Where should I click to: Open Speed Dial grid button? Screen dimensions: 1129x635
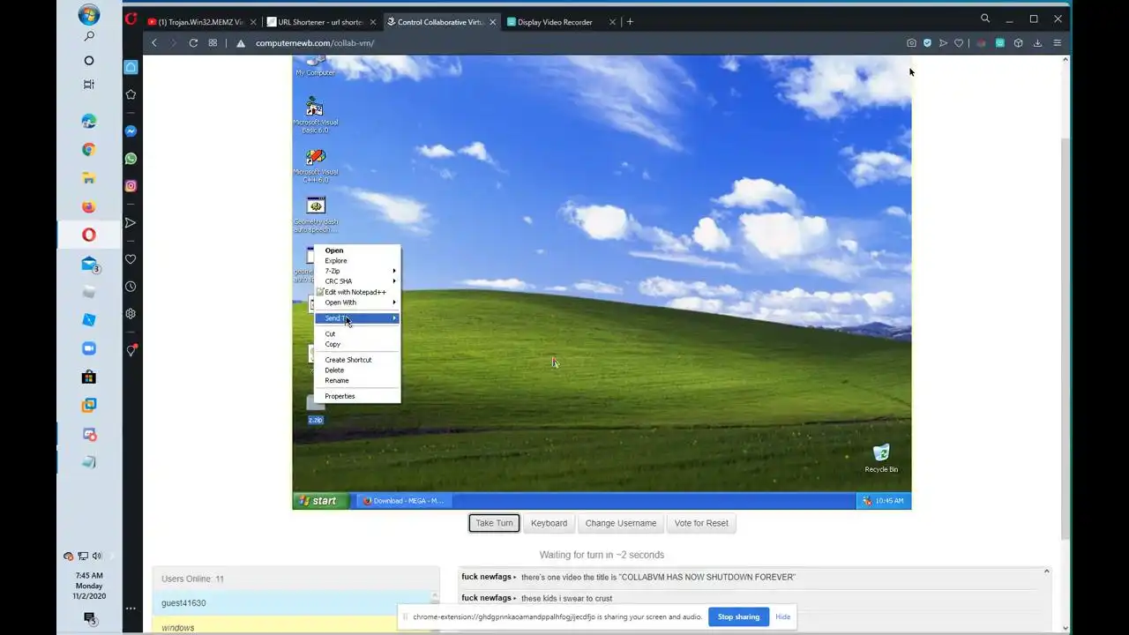213,42
